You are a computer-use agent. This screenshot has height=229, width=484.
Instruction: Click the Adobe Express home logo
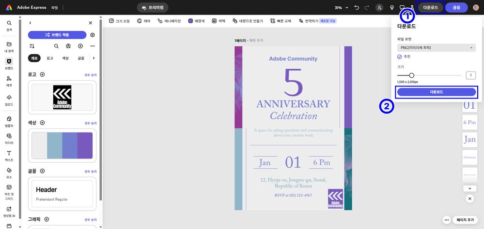click(x=9, y=7)
